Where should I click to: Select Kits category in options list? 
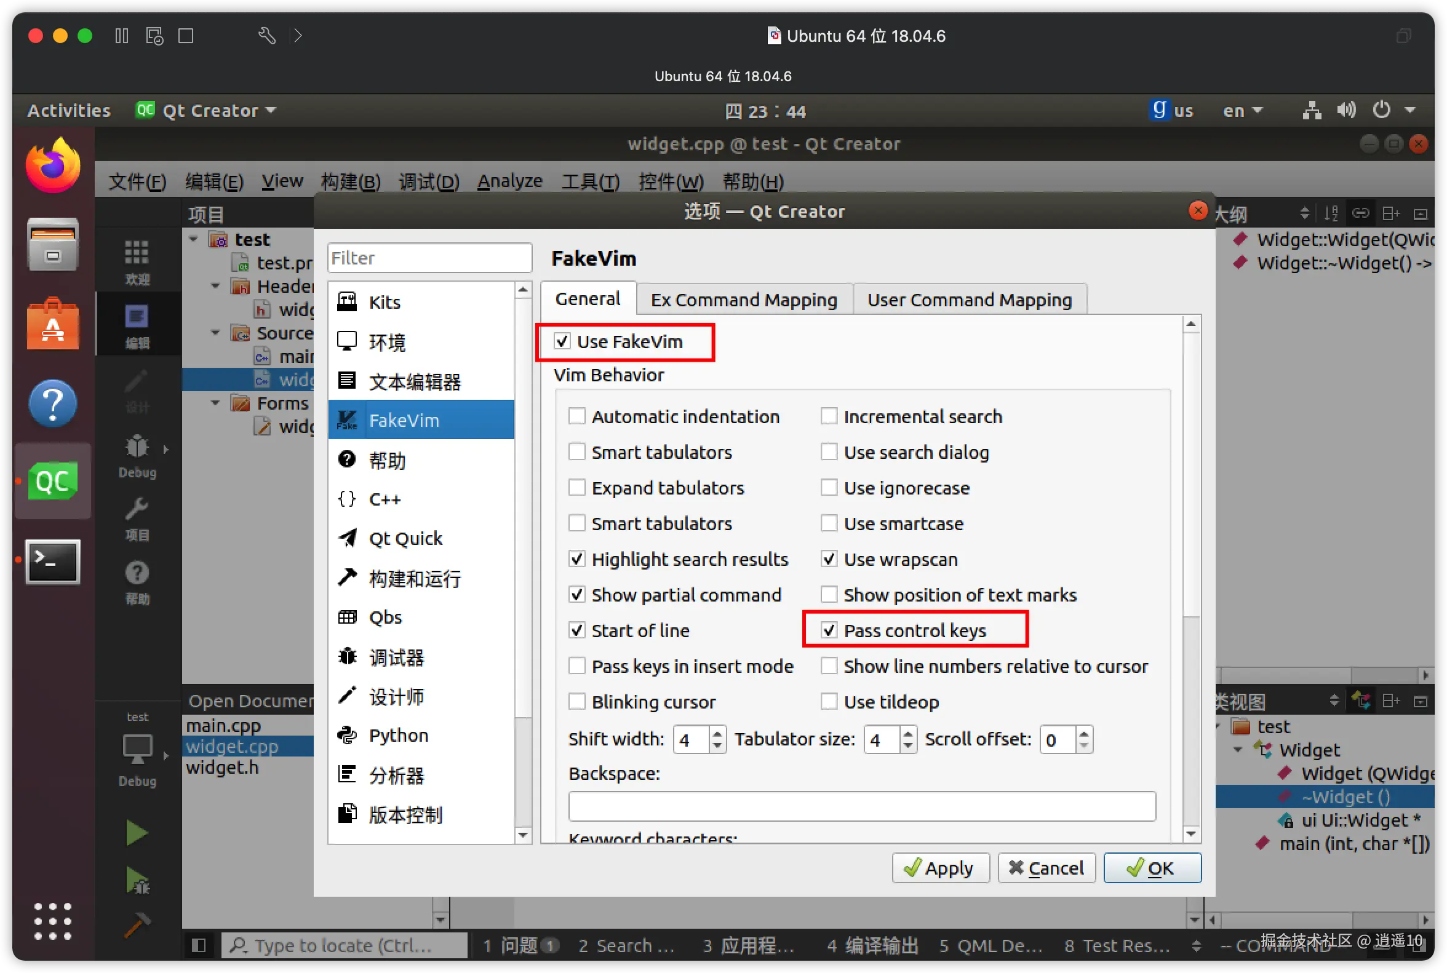click(385, 302)
